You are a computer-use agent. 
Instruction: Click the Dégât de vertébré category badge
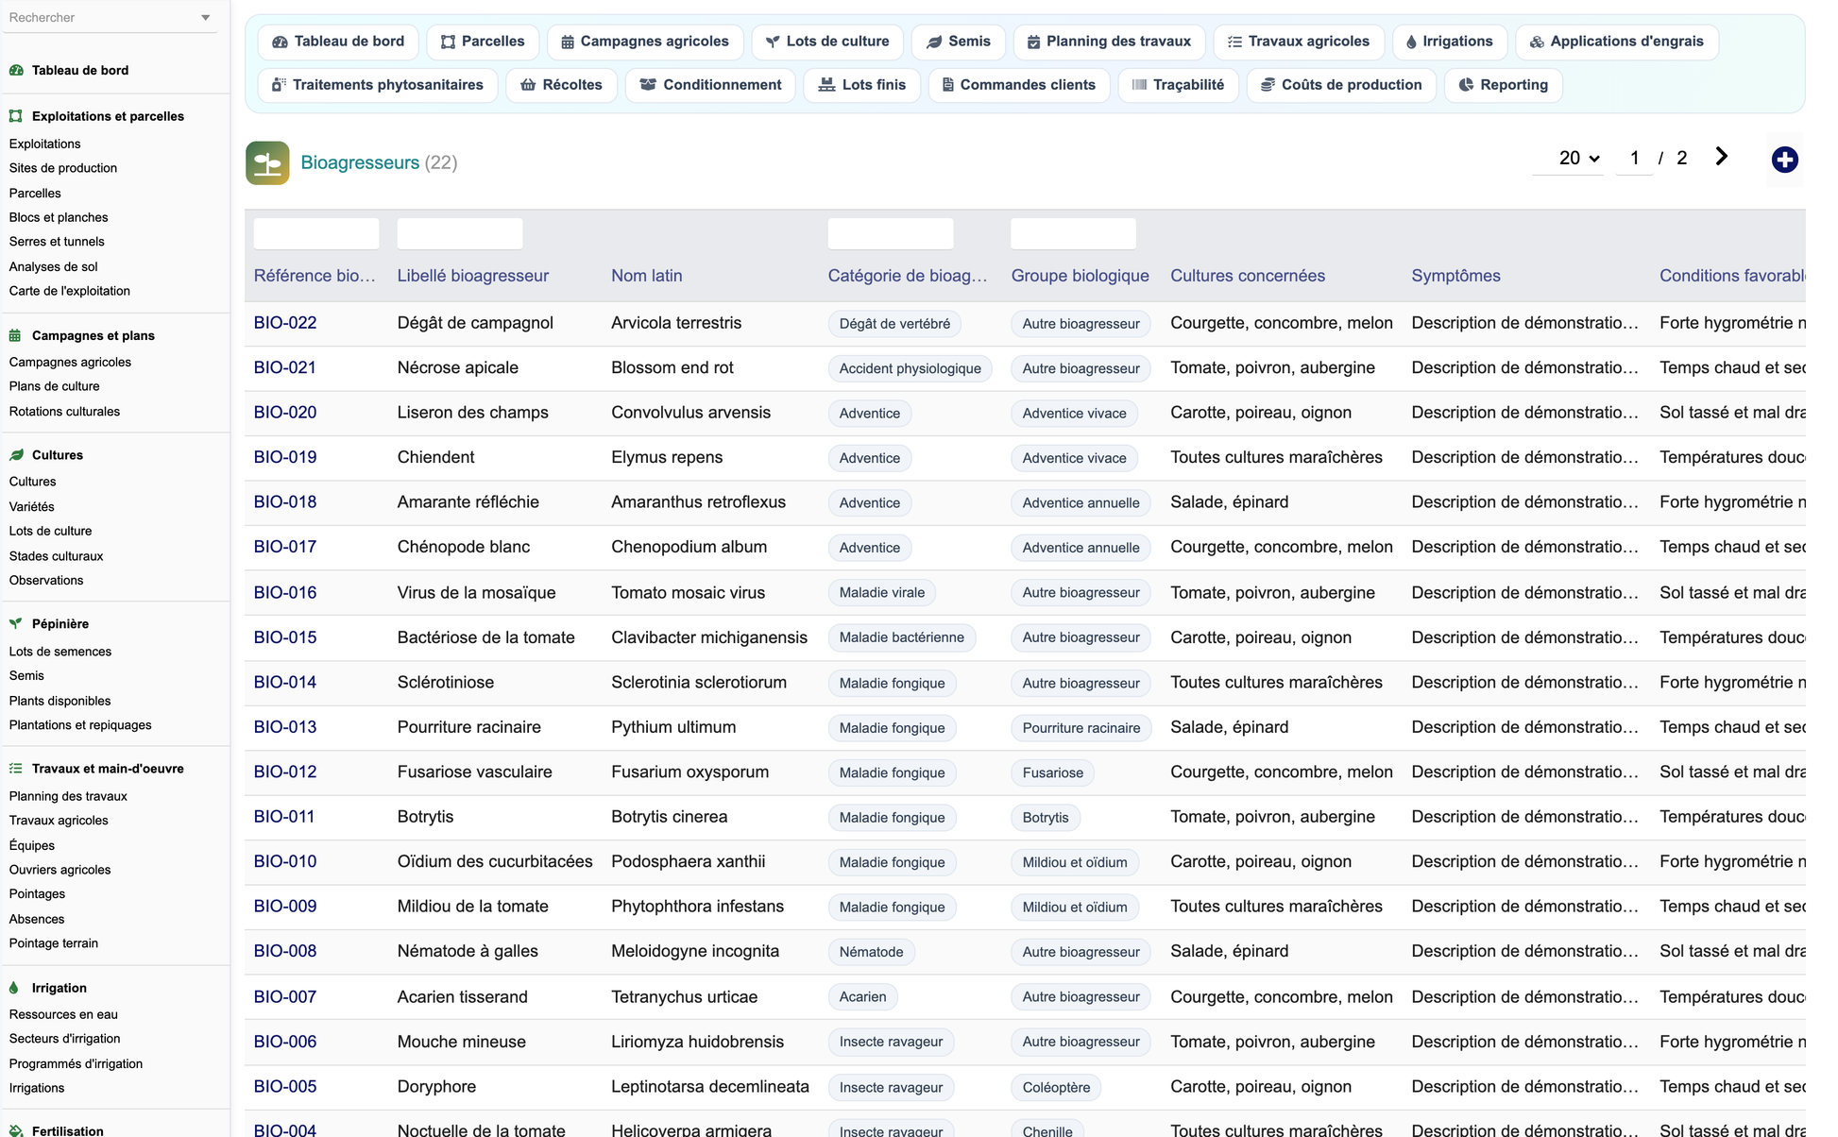click(x=894, y=324)
